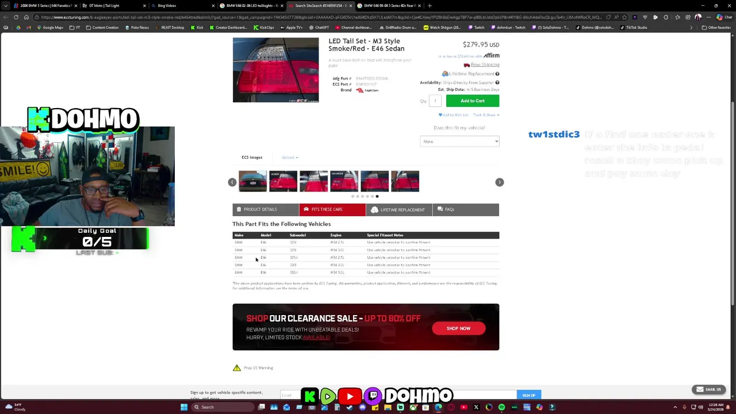Click Availability help question mark icon
This screenshot has height=414, width=736.
[x=497, y=83]
